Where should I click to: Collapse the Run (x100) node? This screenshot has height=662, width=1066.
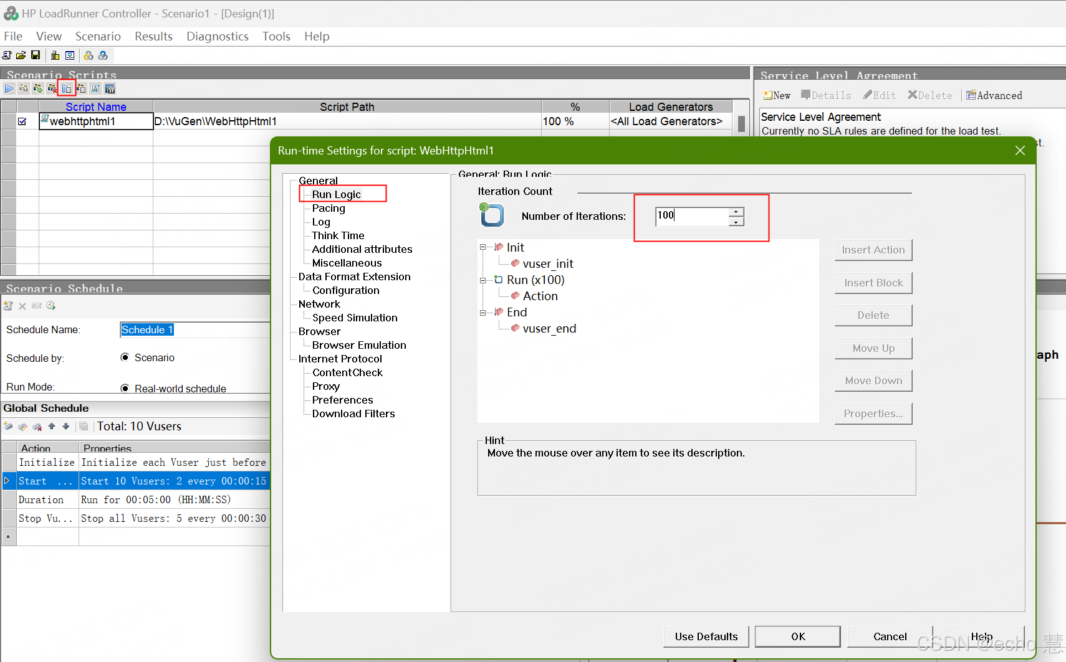point(483,280)
